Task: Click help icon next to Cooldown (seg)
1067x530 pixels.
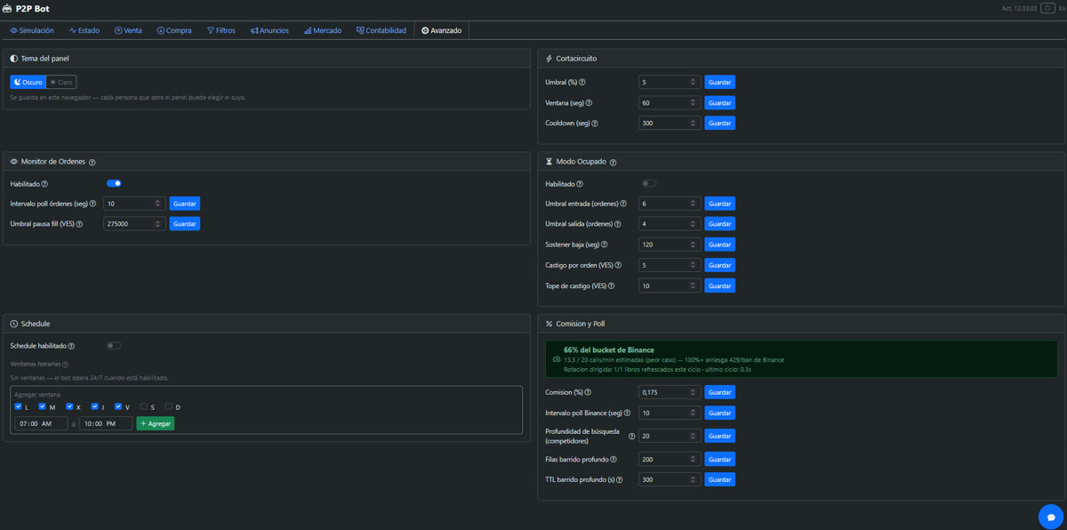Action: pyautogui.click(x=595, y=124)
